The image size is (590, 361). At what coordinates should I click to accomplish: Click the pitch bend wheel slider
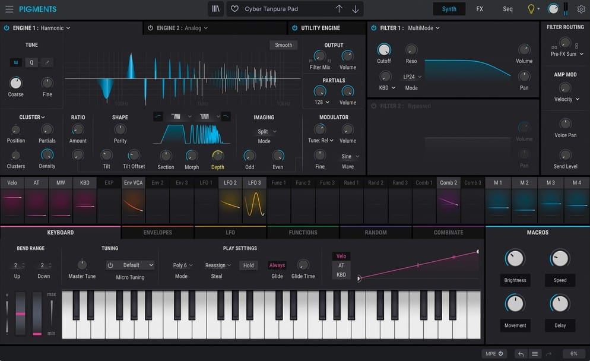[x=21, y=313]
